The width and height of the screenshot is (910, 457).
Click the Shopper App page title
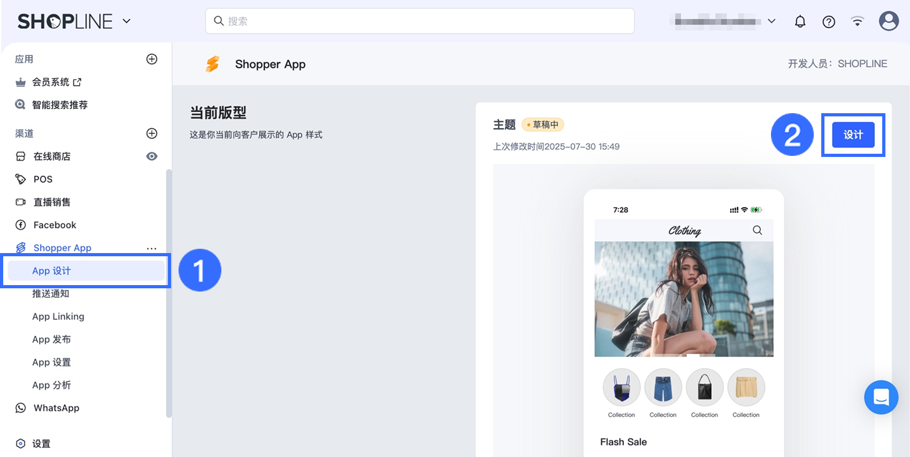coord(270,64)
